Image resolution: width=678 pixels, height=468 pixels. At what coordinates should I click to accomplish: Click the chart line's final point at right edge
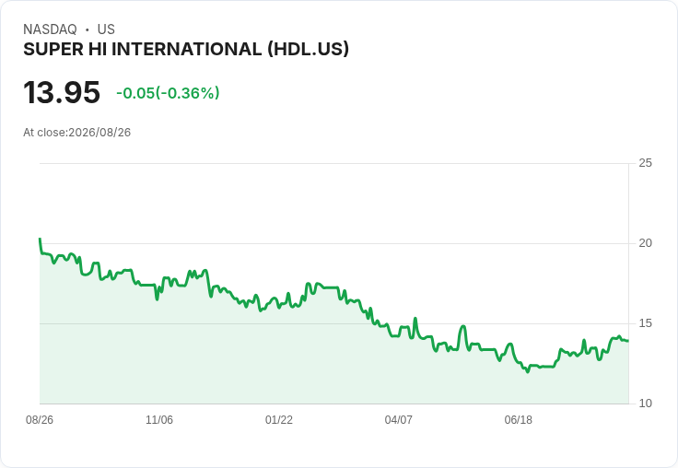[627, 341]
